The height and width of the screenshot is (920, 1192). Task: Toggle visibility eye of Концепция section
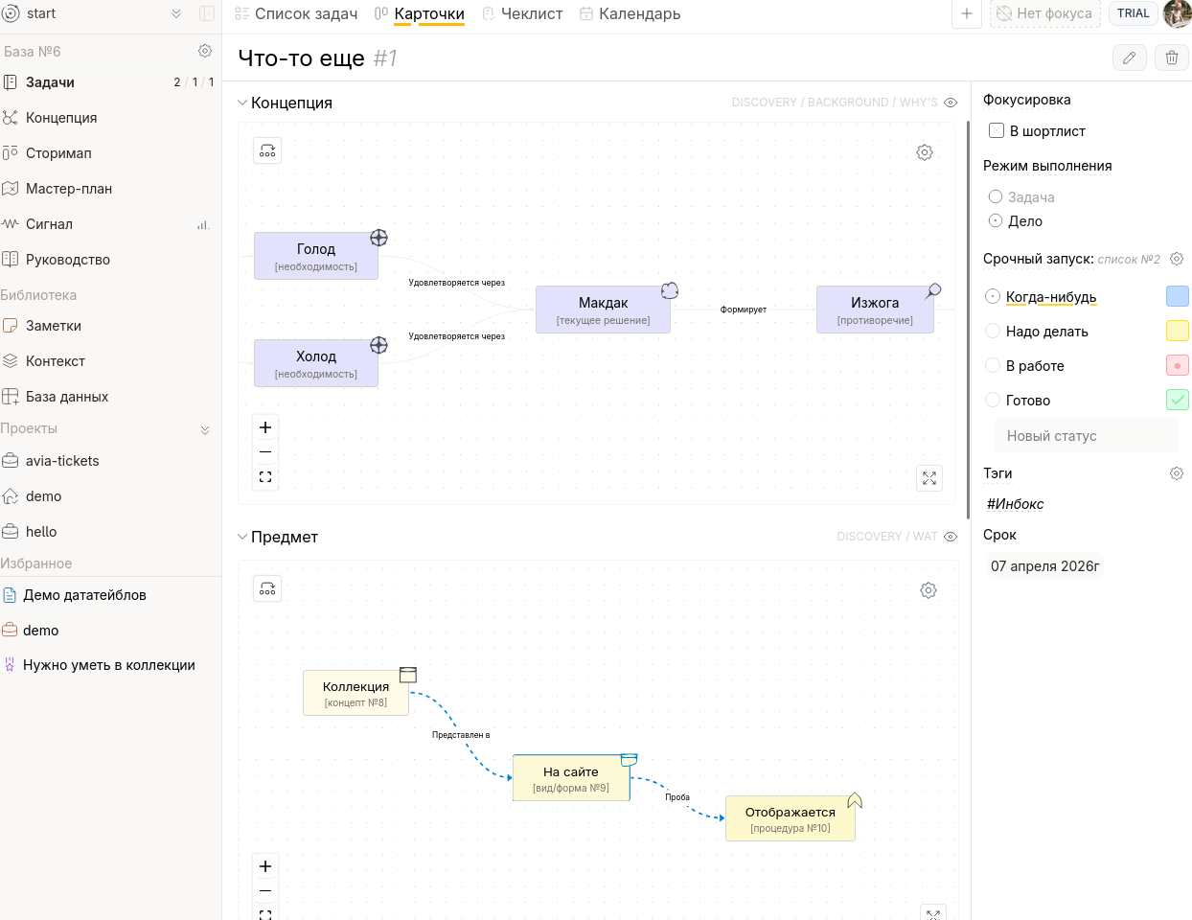tap(951, 103)
